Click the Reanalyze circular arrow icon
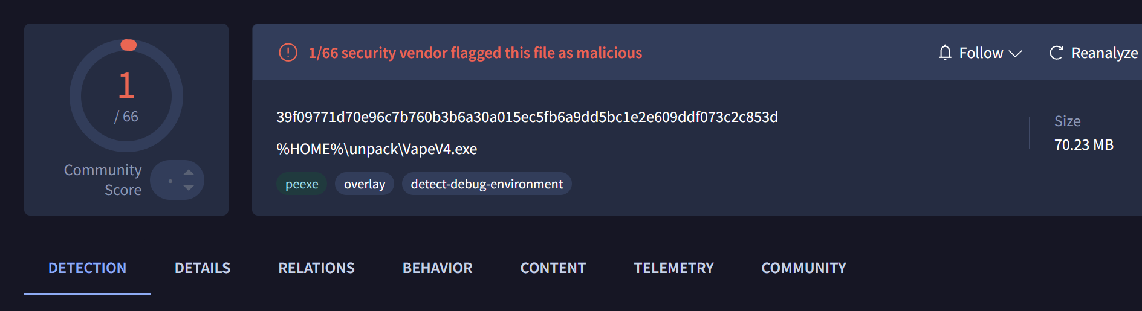The width and height of the screenshot is (1142, 311). [1056, 53]
